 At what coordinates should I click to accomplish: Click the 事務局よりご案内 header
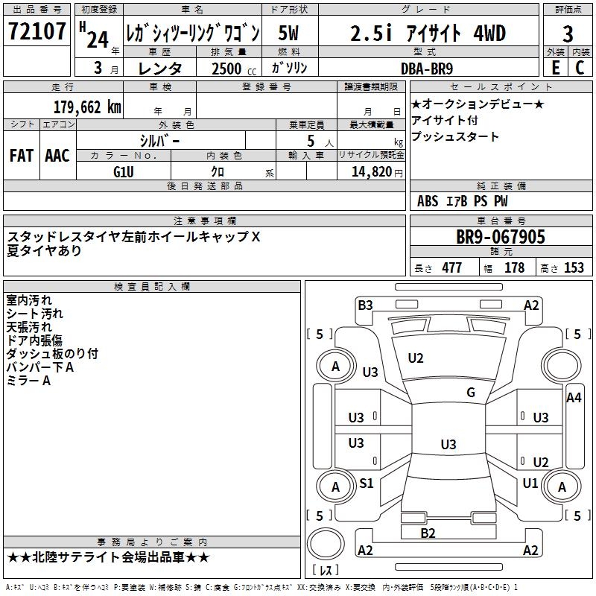pyautogui.click(x=152, y=542)
